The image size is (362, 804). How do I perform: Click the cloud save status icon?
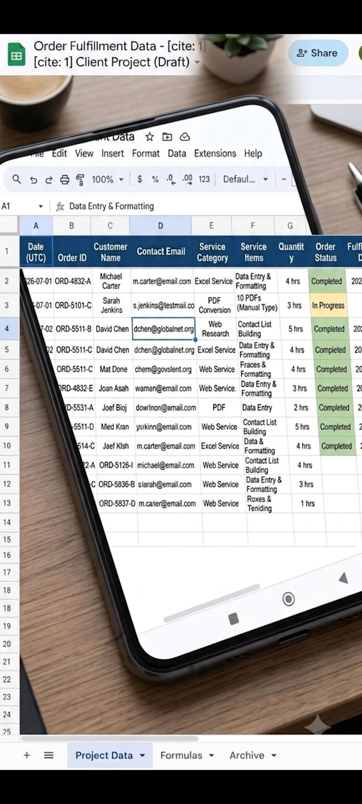185,137
